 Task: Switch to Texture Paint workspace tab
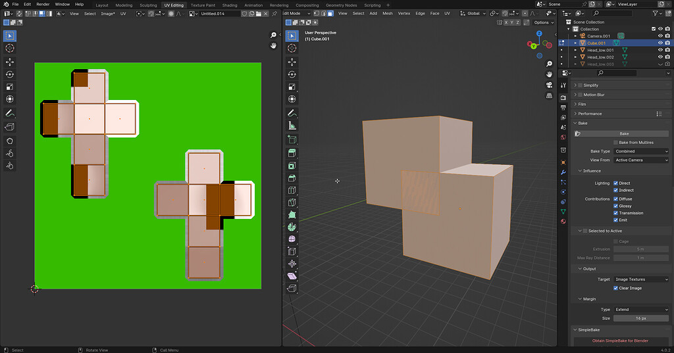pyautogui.click(x=203, y=5)
